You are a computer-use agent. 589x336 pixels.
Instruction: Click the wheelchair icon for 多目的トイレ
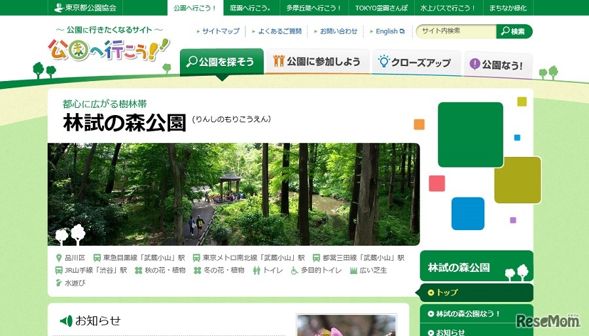coord(294,271)
